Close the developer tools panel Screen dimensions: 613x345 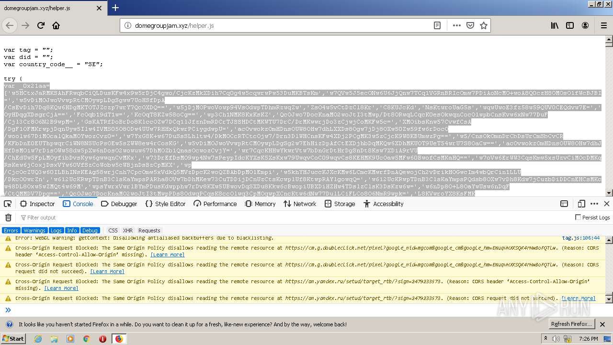click(606, 204)
